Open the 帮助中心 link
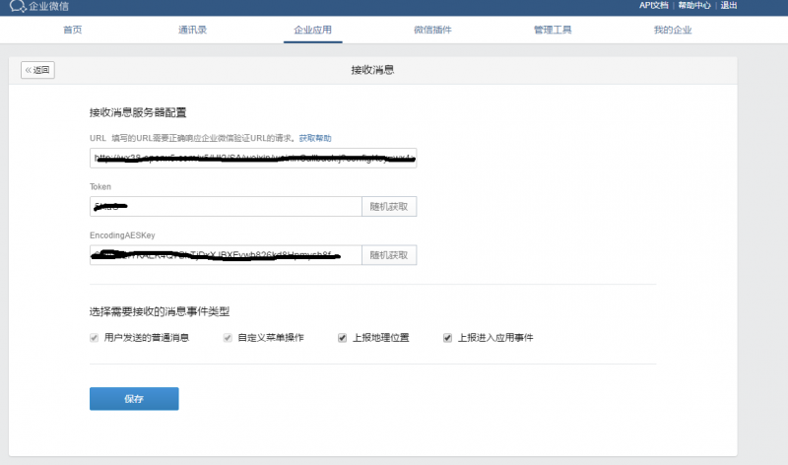Screen dimensions: 788x465 click(x=694, y=5)
